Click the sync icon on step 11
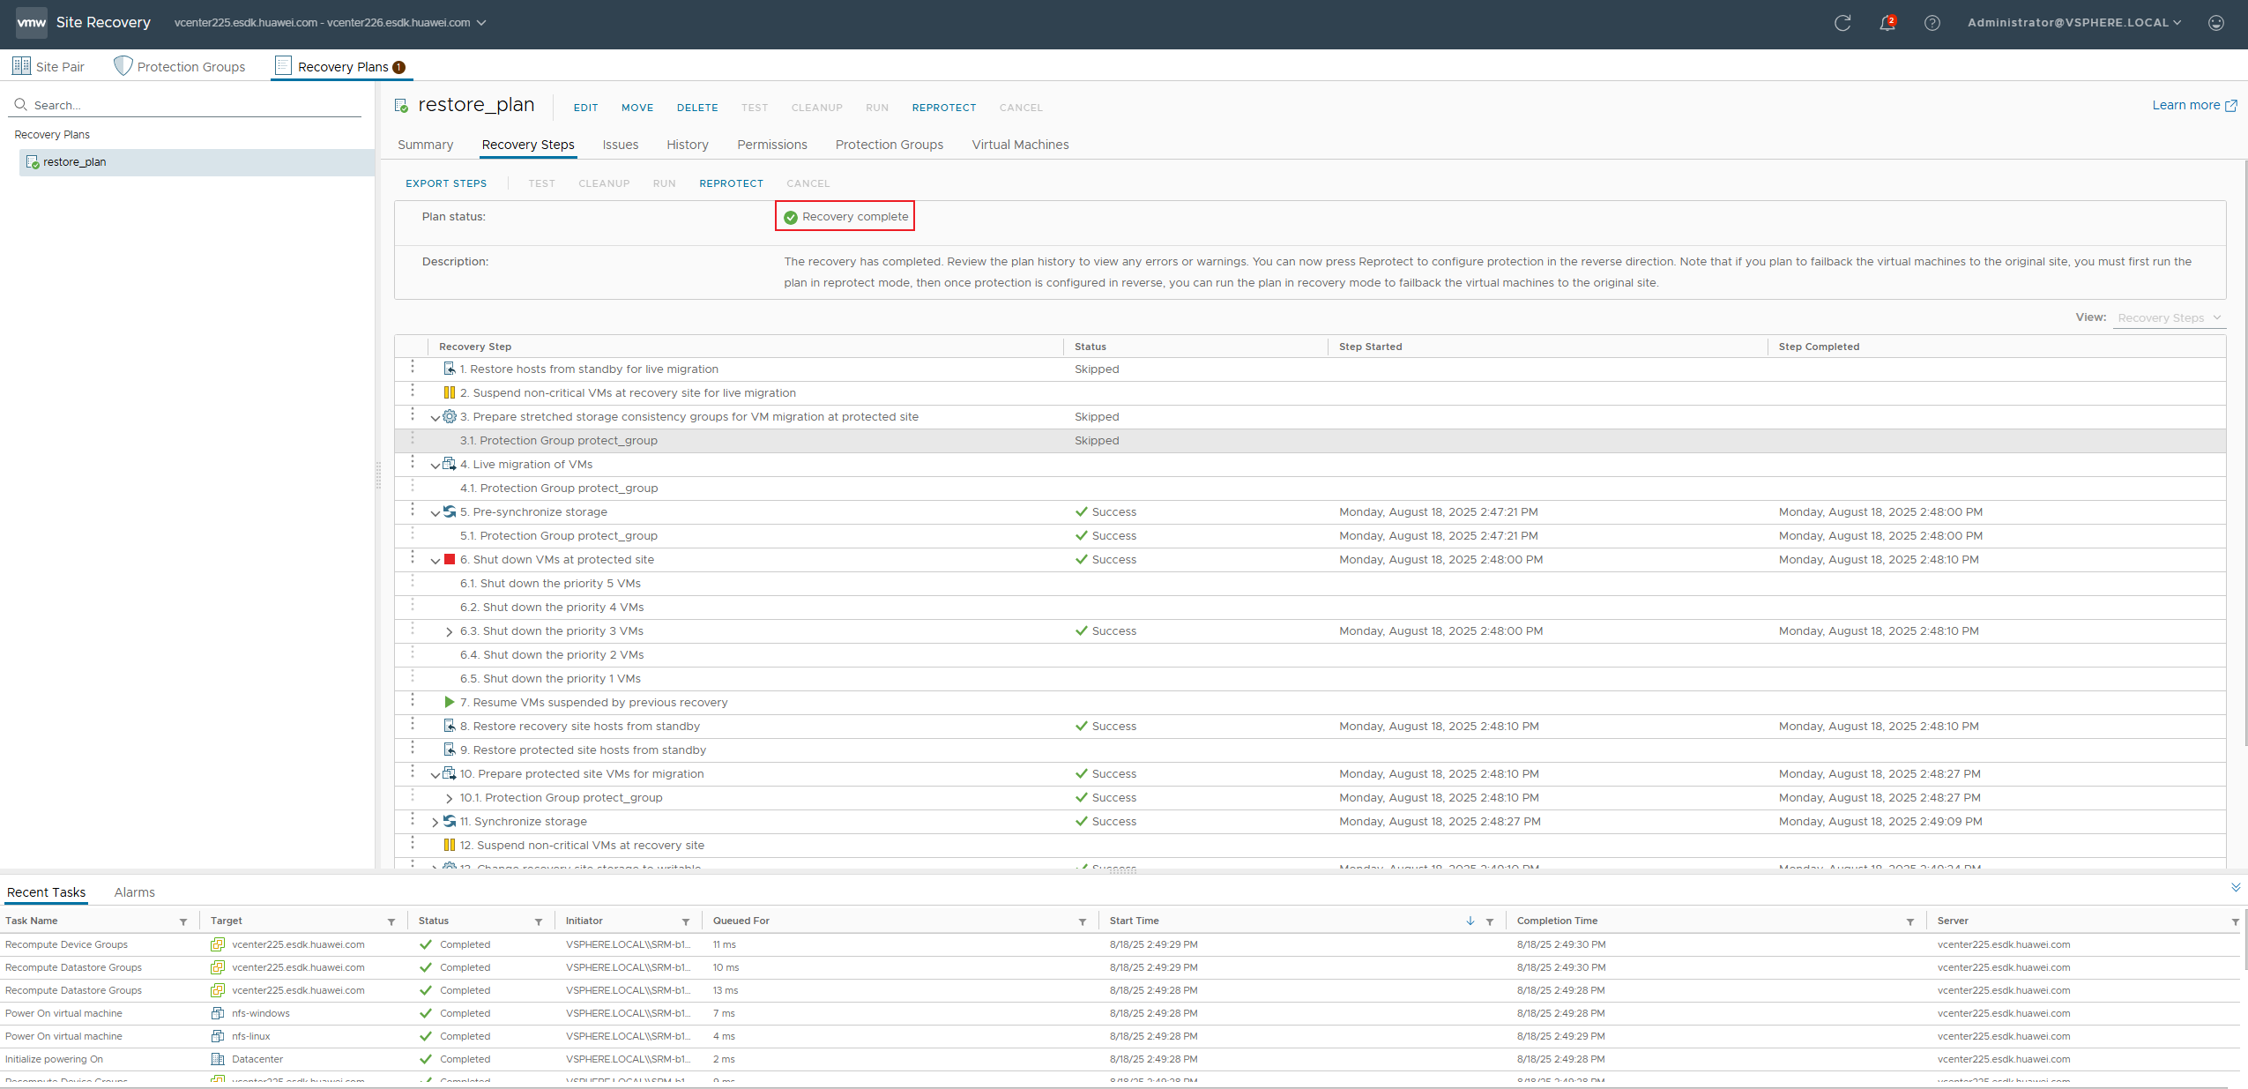The height and width of the screenshot is (1089, 2248). pos(450,822)
